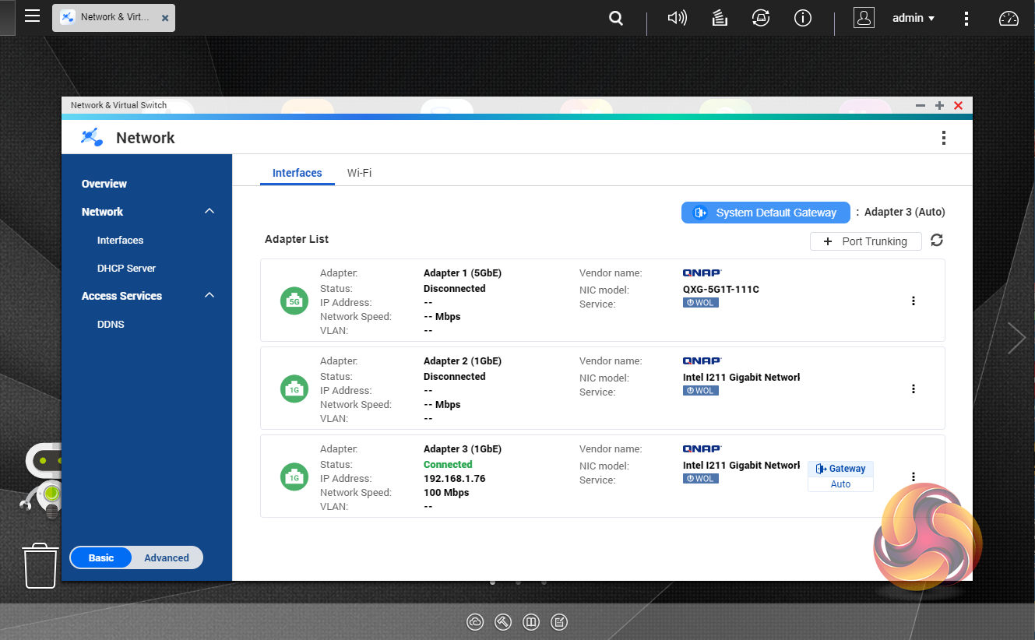
Task: Close the Network & Virtual Switch taskbar tab
Action: click(165, 17)
